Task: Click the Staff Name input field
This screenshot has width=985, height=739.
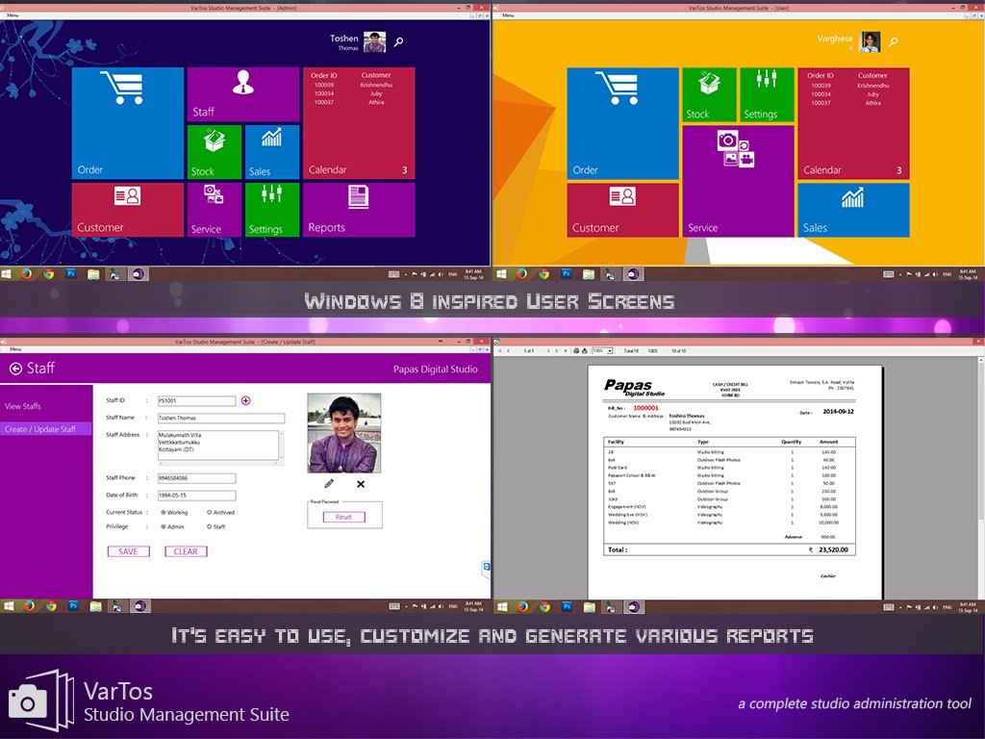Action: coord(221,418)
